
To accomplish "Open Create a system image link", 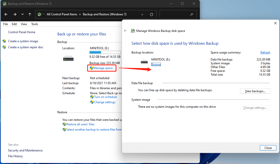I will click(x=23, y=41).
